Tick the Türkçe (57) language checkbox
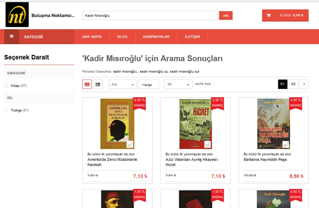The width and height of the screenshot is (319, 208). (6, 110)
